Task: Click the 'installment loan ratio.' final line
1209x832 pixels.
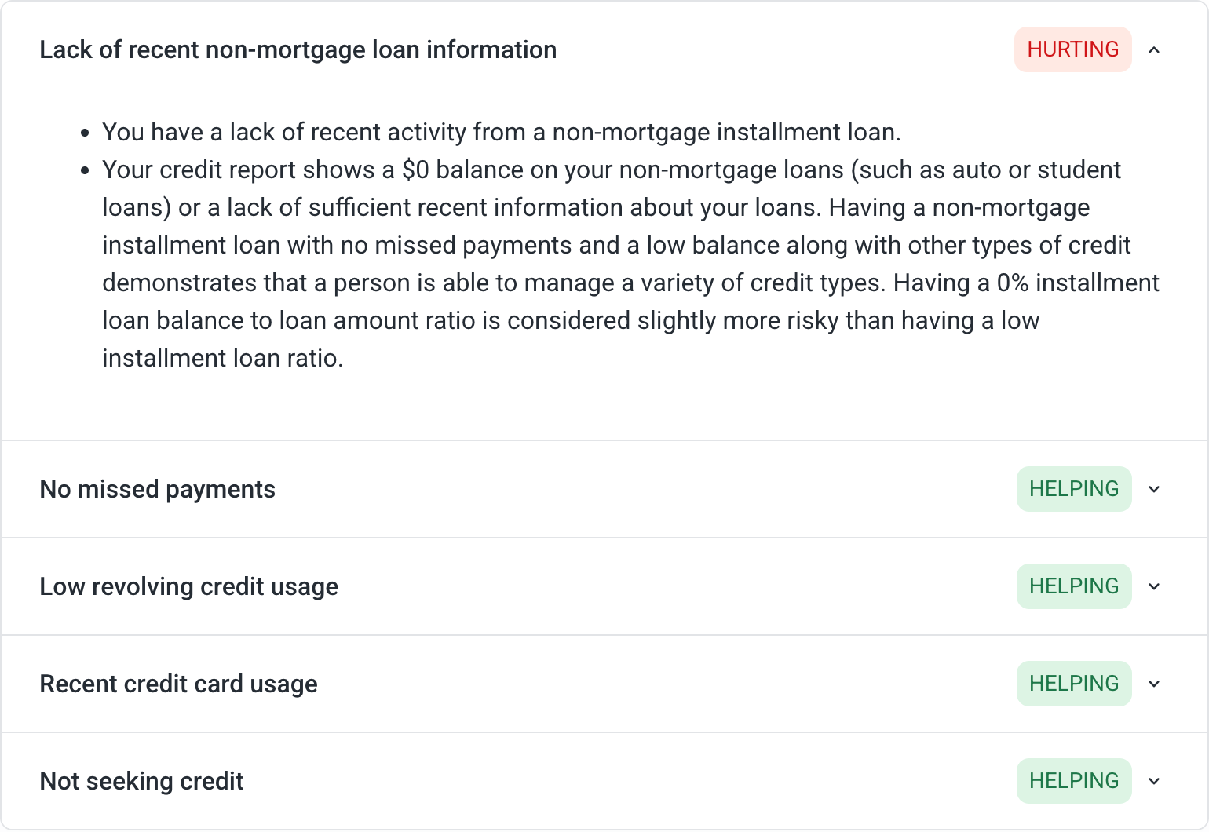Action: tap(222, 358)
